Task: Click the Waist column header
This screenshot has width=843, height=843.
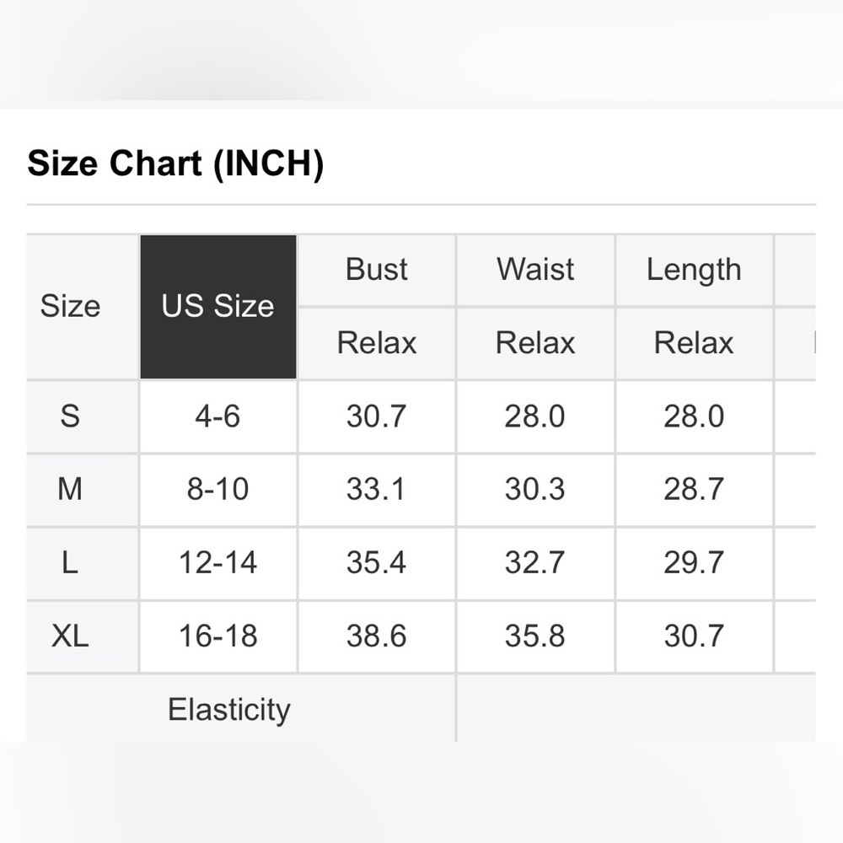Action: tap(535, 270)
